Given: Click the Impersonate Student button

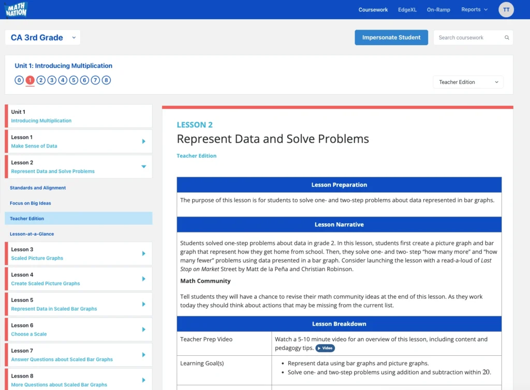Looking at the screenshot, I should (391, 37).
